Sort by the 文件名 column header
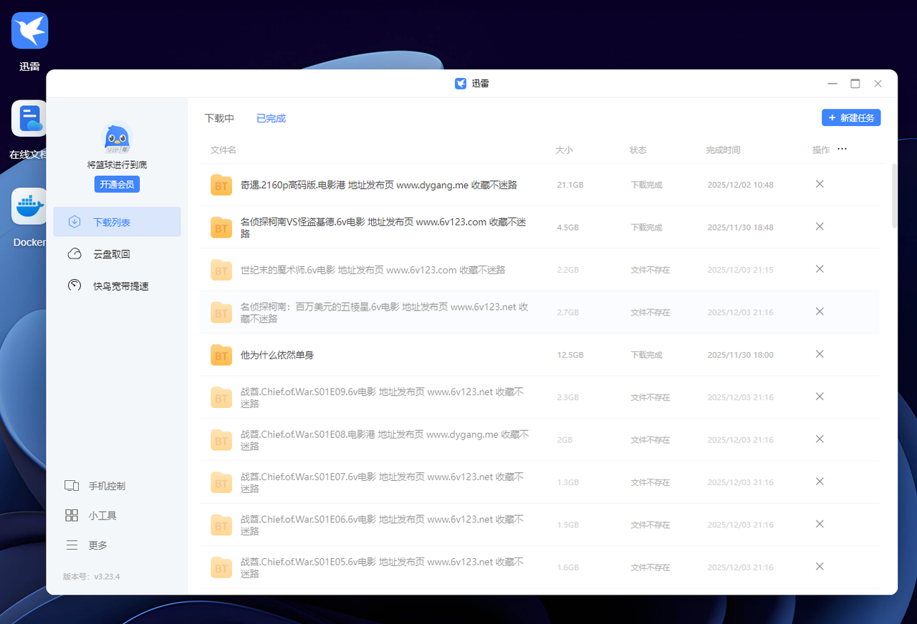This screenshot has width=917, height=624. (x=224, y=150)
